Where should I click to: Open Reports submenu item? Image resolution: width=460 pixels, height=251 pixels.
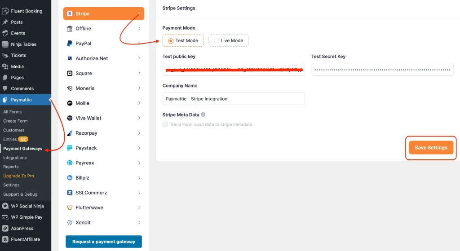tap(11, 167)
